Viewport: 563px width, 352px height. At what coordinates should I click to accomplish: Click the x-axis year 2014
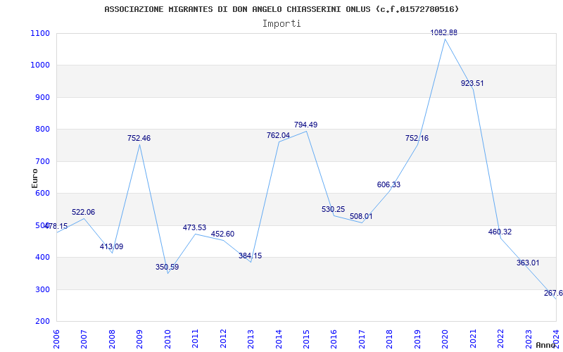tap(278, 339)
